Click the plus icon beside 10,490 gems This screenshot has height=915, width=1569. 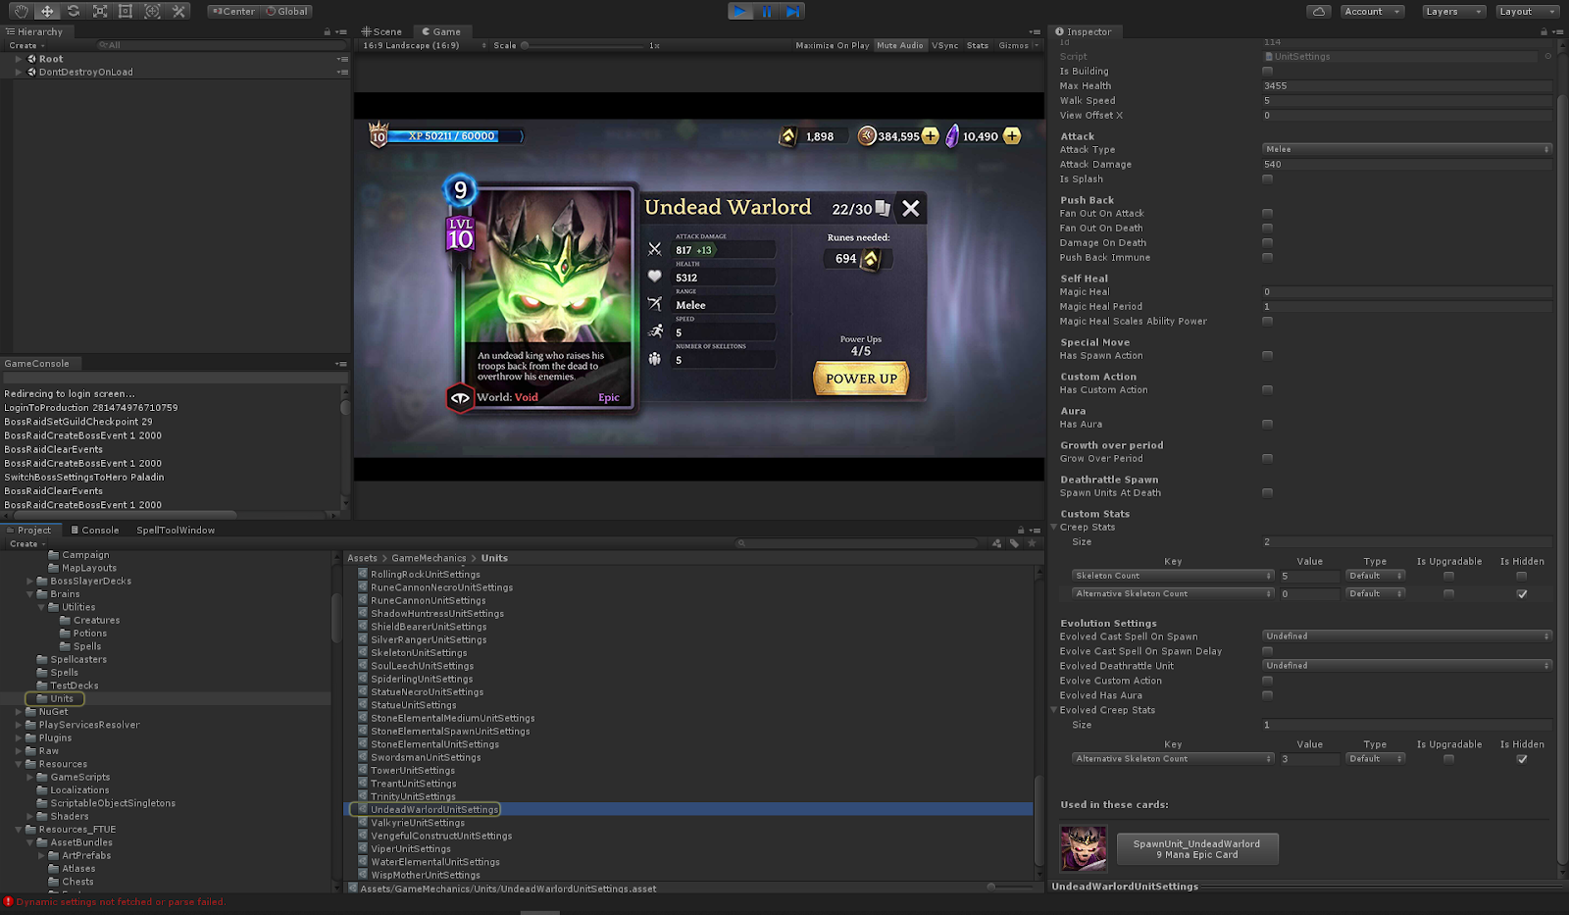coord(1012,136)
